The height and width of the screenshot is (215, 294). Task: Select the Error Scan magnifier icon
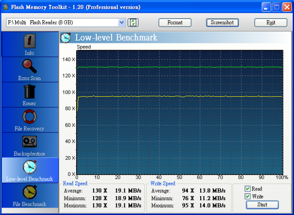click(29, 66)
